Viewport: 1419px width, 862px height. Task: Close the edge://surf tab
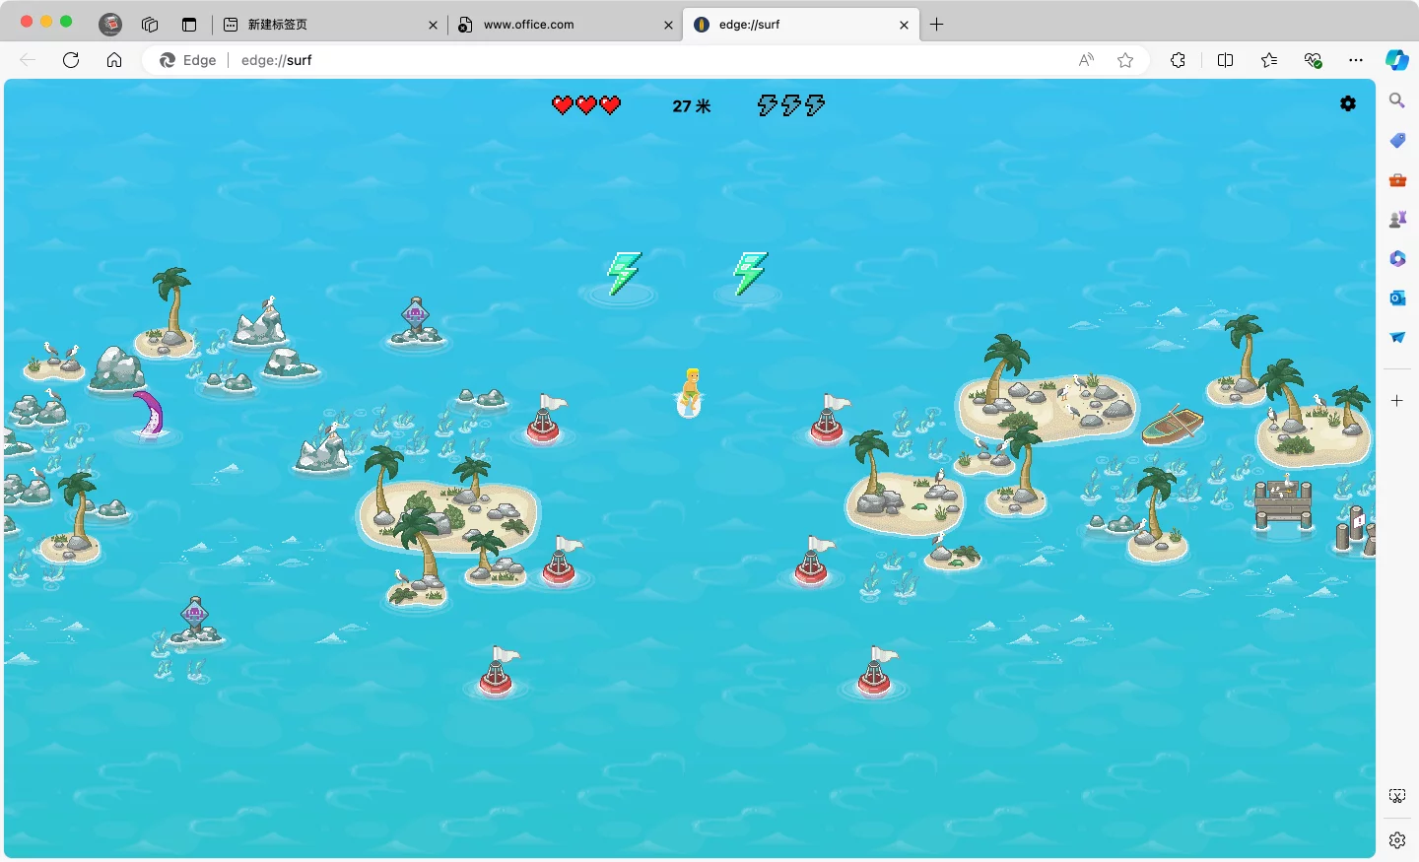click(x=904, y=25)
